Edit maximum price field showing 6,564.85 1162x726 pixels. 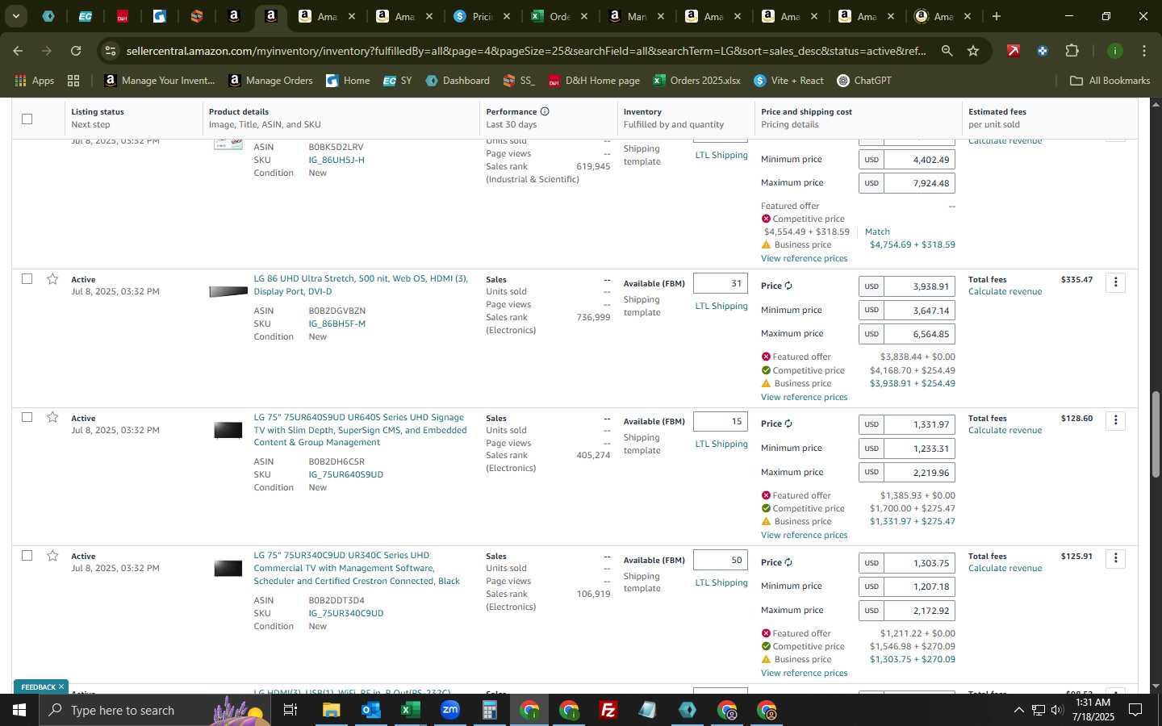click(x=919, y=334)
